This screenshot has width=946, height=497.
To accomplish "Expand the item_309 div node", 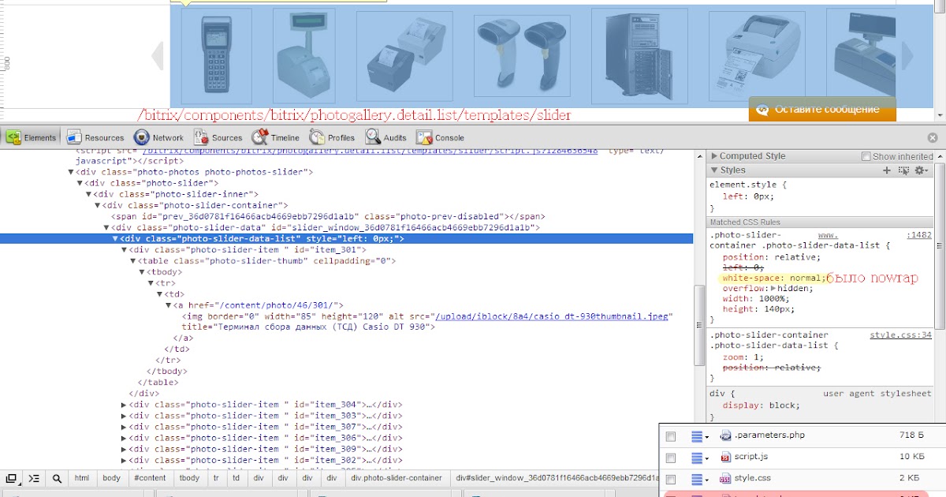I will click(124, 449).
